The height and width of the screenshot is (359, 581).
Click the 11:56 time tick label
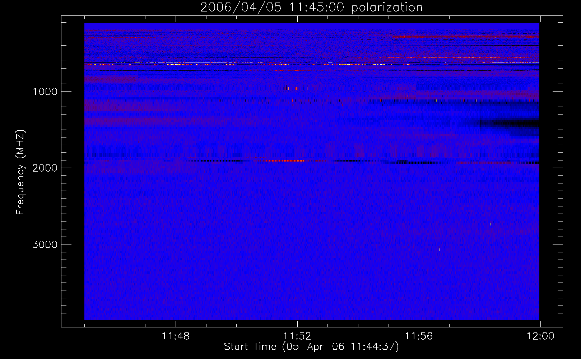coord(419,336)
